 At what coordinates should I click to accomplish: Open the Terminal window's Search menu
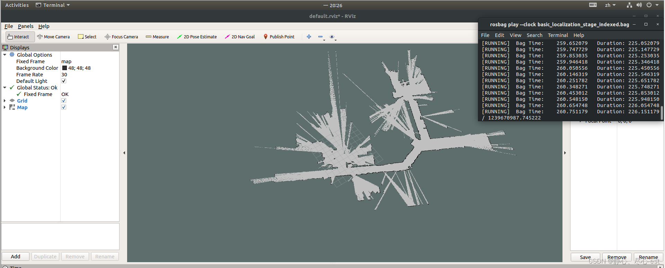coord(534,35)
